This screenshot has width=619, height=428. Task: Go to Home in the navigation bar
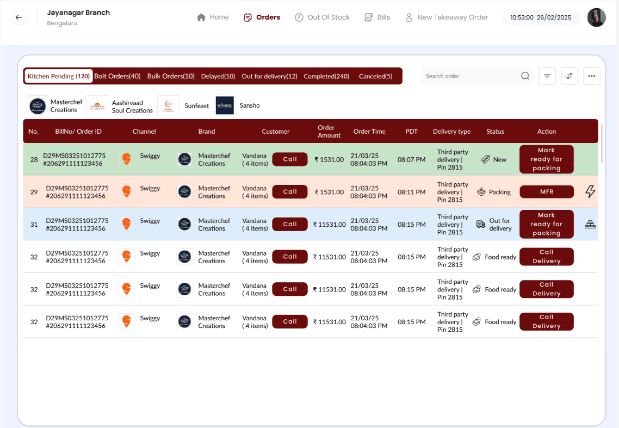click(213, 17)
